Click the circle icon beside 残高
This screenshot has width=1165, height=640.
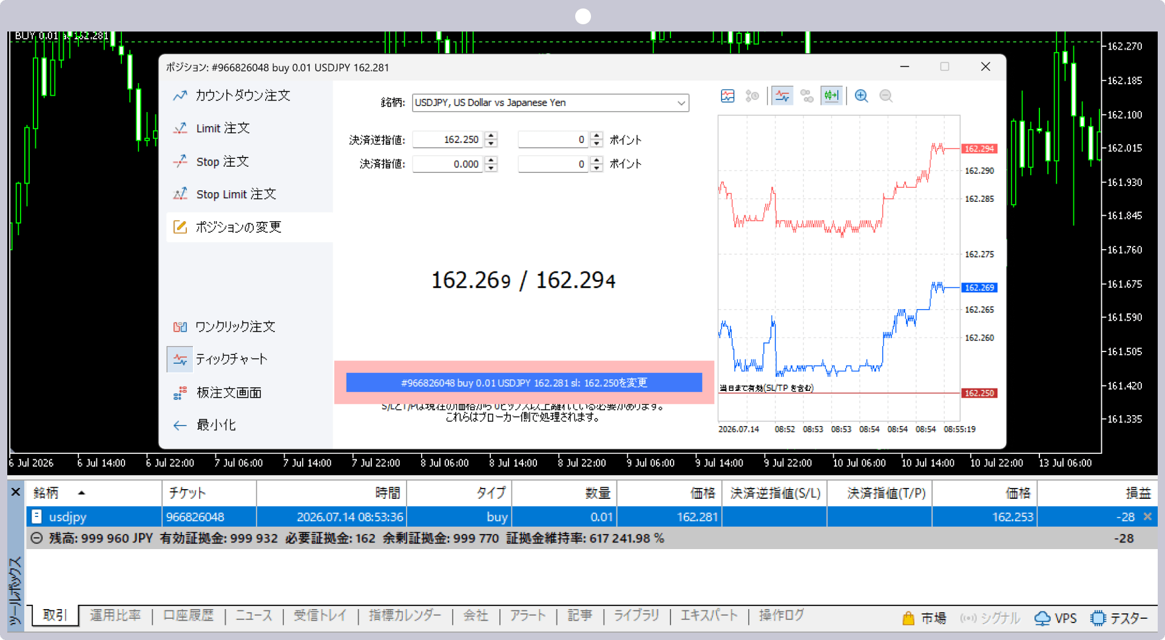tap(36, 538)
